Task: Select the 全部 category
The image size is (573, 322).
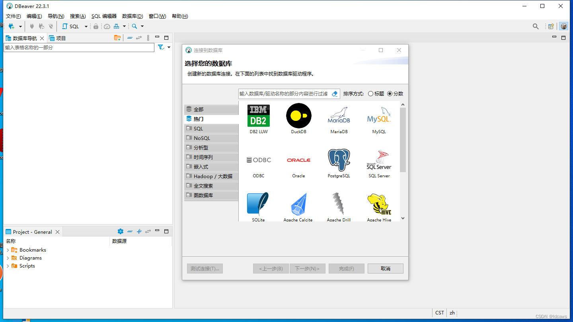Action: click(211, 109)
